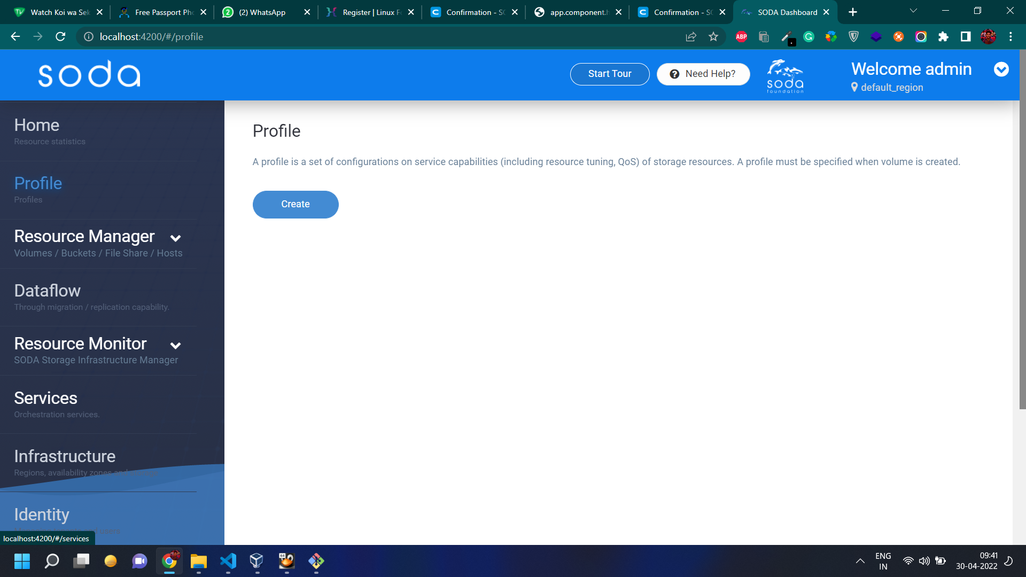Click the soda logo in the navbar
This screenshot has height=577, width=1026.
tap(89, 74)
